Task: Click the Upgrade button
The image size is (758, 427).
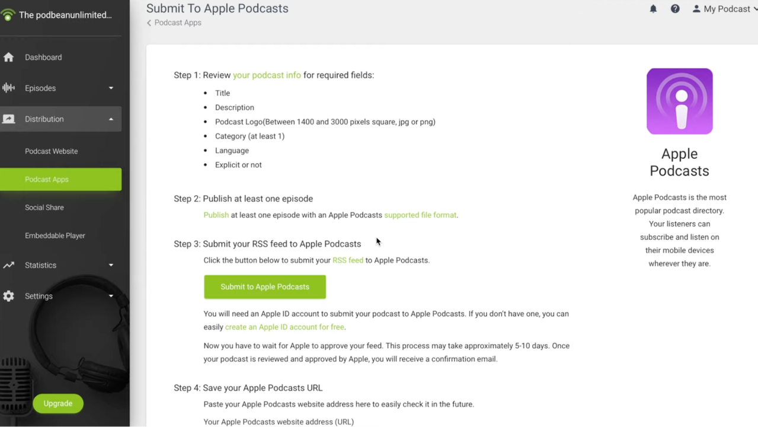Action: coord(58,403)
